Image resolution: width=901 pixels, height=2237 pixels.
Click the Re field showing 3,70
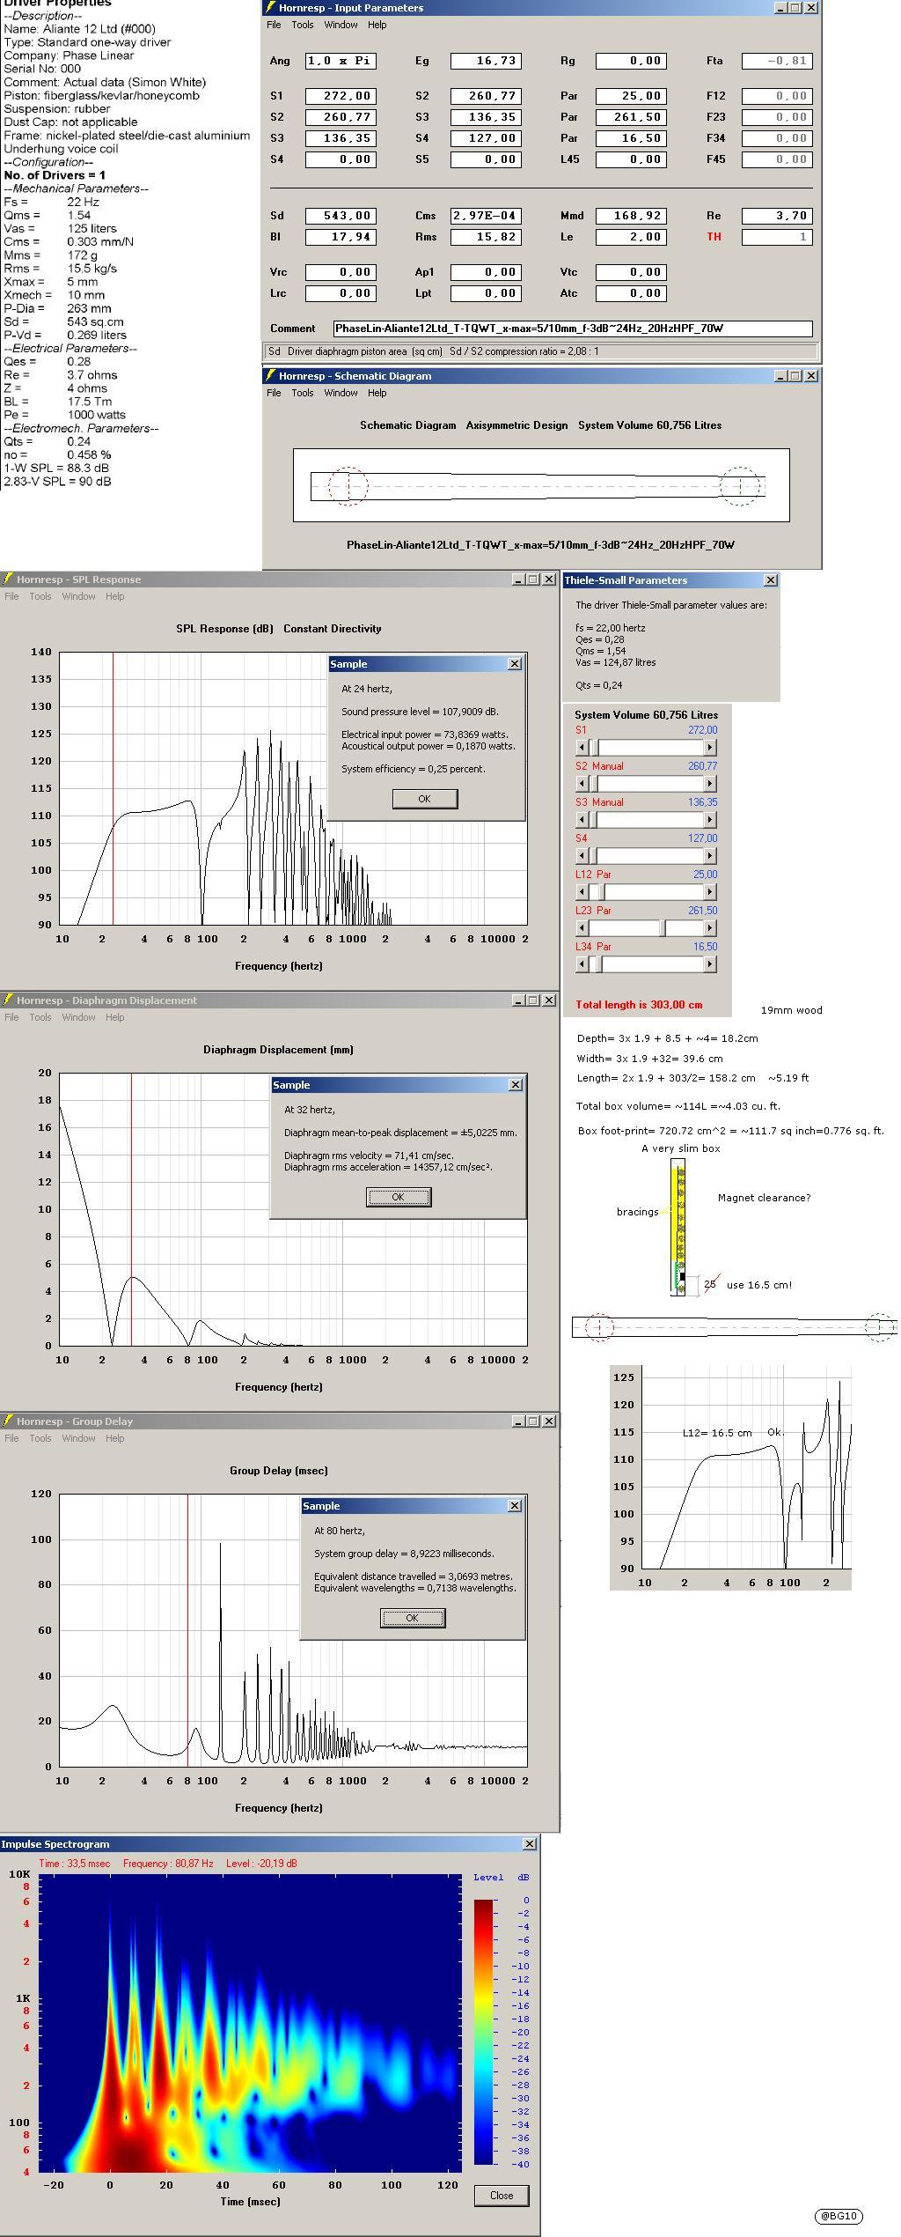[x=777, y=216]
